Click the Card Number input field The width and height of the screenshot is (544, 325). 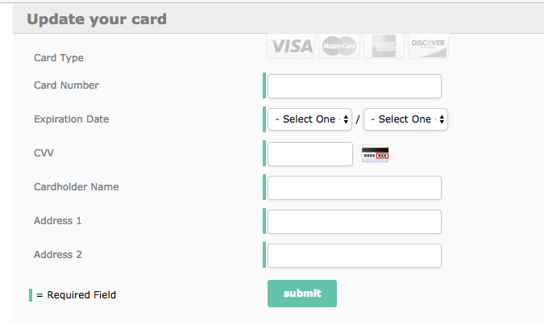point(355,86)
